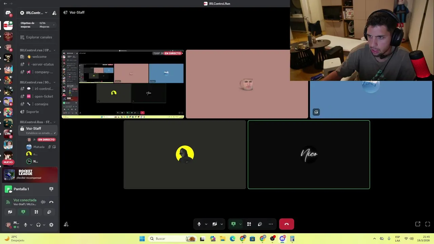The width and height of the screenshot is (434, 244).
Task: Open input device options beside user panel microphone
Action: (x=31, y=225)
